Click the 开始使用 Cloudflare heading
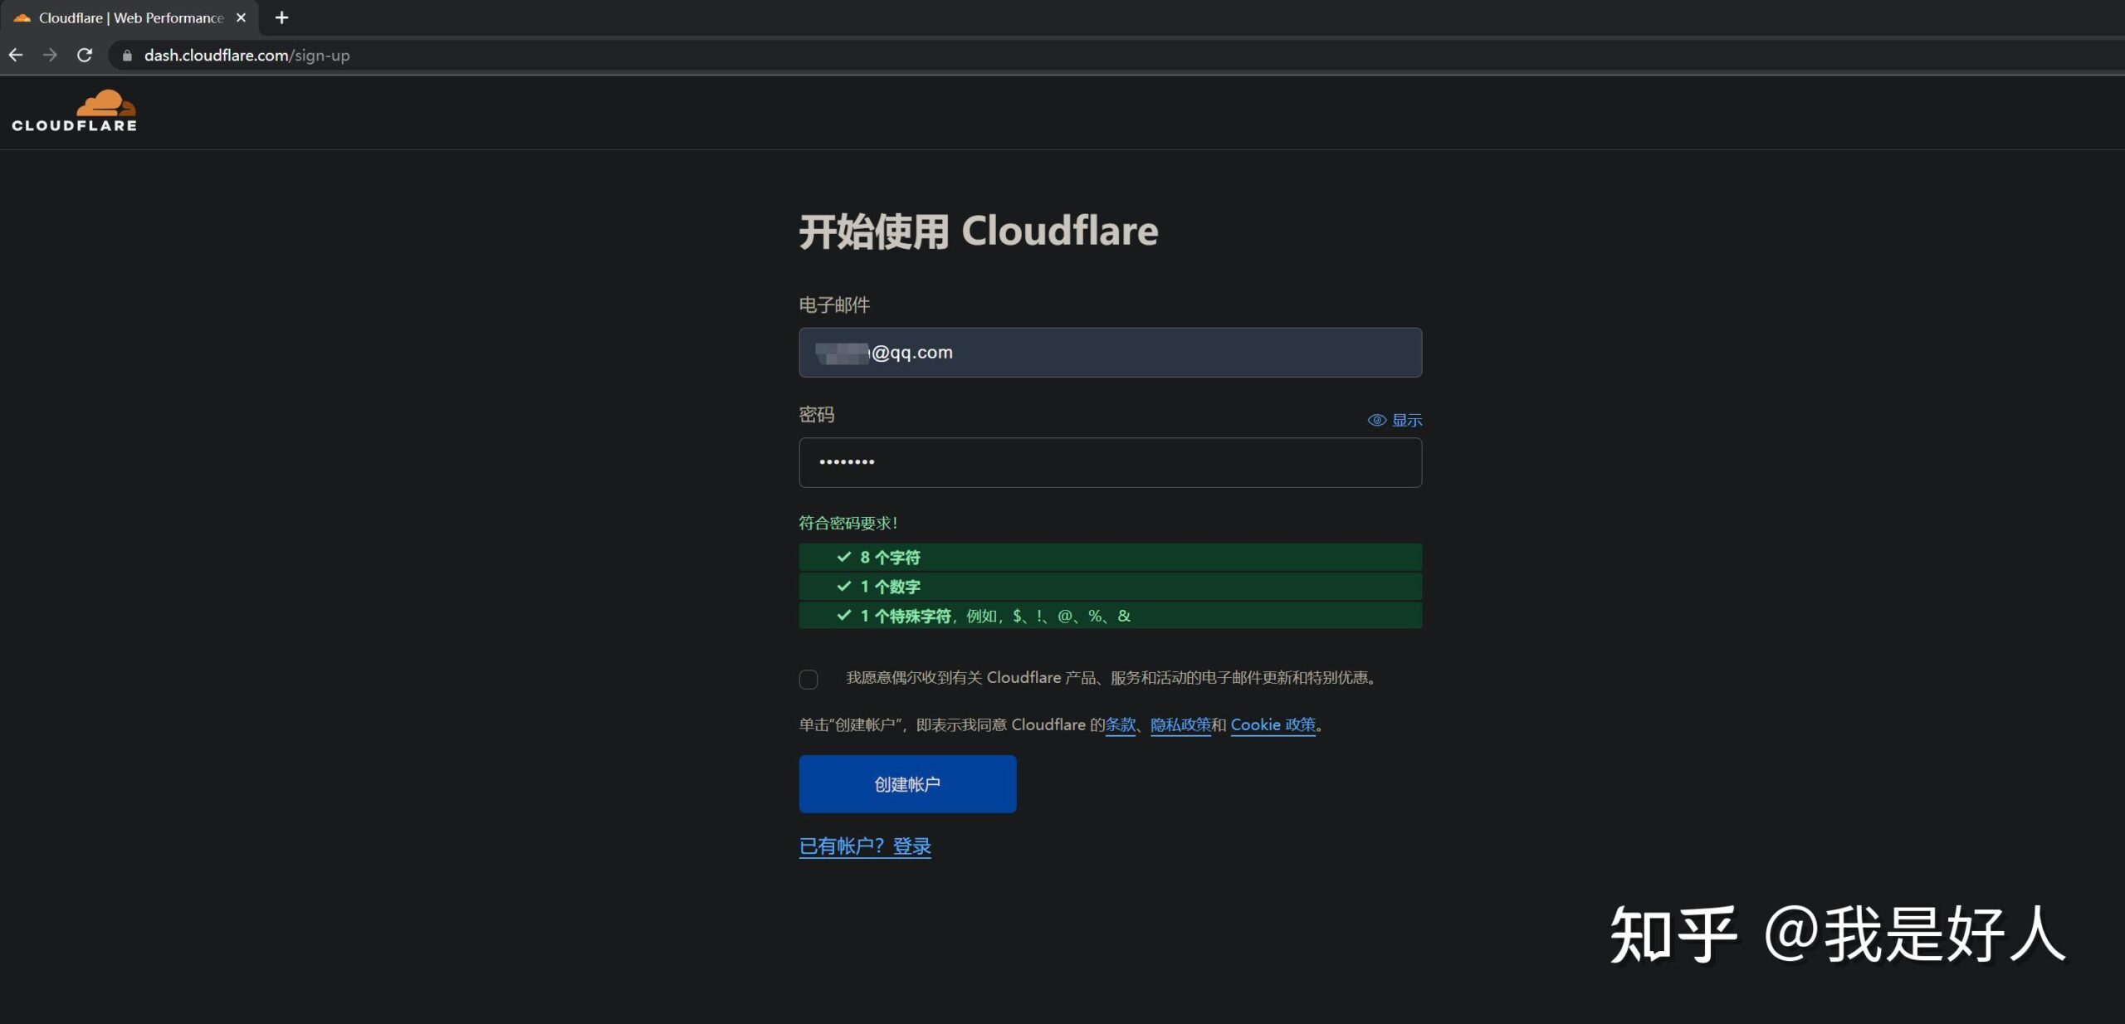 point(979,231)
